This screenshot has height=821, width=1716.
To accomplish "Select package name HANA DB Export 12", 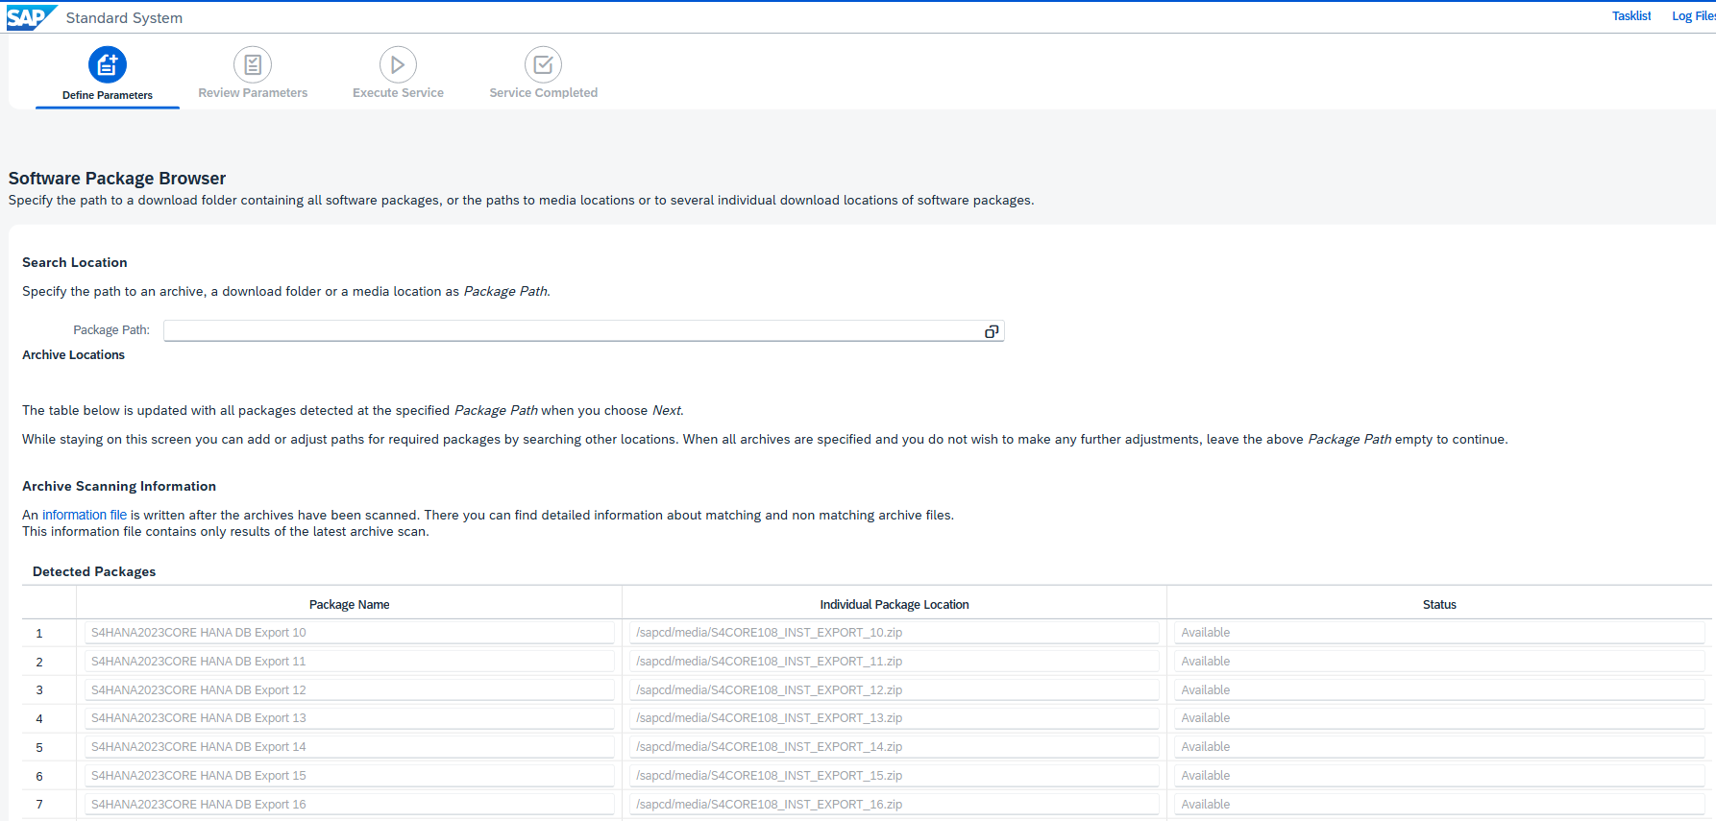I will click(x=350, y=690).
